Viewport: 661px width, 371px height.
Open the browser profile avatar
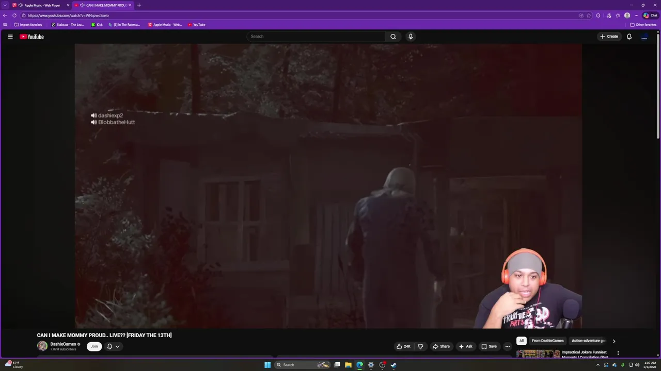click(x=627, y=15)
